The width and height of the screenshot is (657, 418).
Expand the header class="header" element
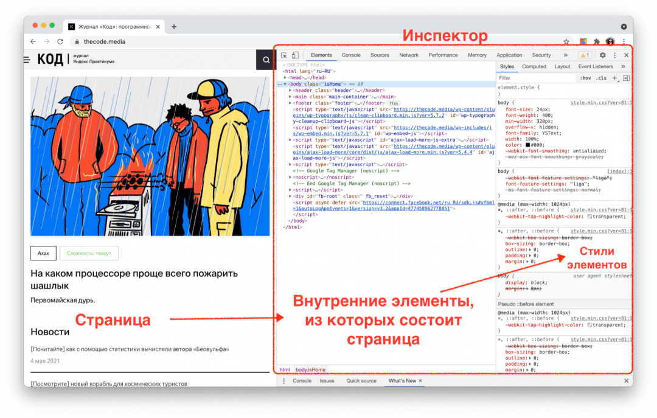(290, 90)
